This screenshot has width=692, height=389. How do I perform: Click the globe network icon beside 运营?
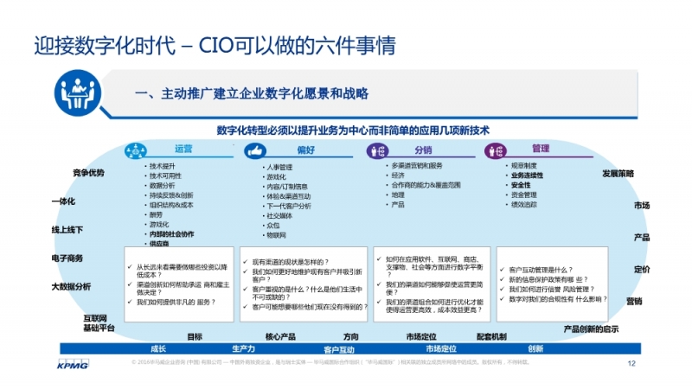coord(136,151)
